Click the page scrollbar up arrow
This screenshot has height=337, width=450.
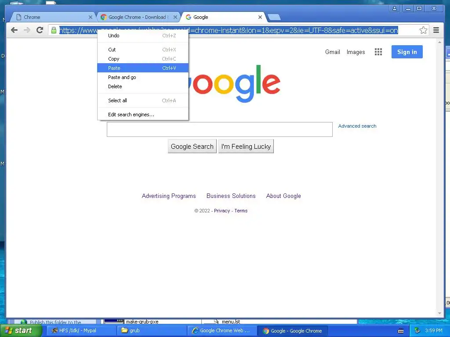pos(439,42)
